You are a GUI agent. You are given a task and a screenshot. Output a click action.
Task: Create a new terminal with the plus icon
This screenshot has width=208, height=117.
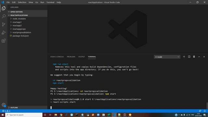[x=184, y=57]
